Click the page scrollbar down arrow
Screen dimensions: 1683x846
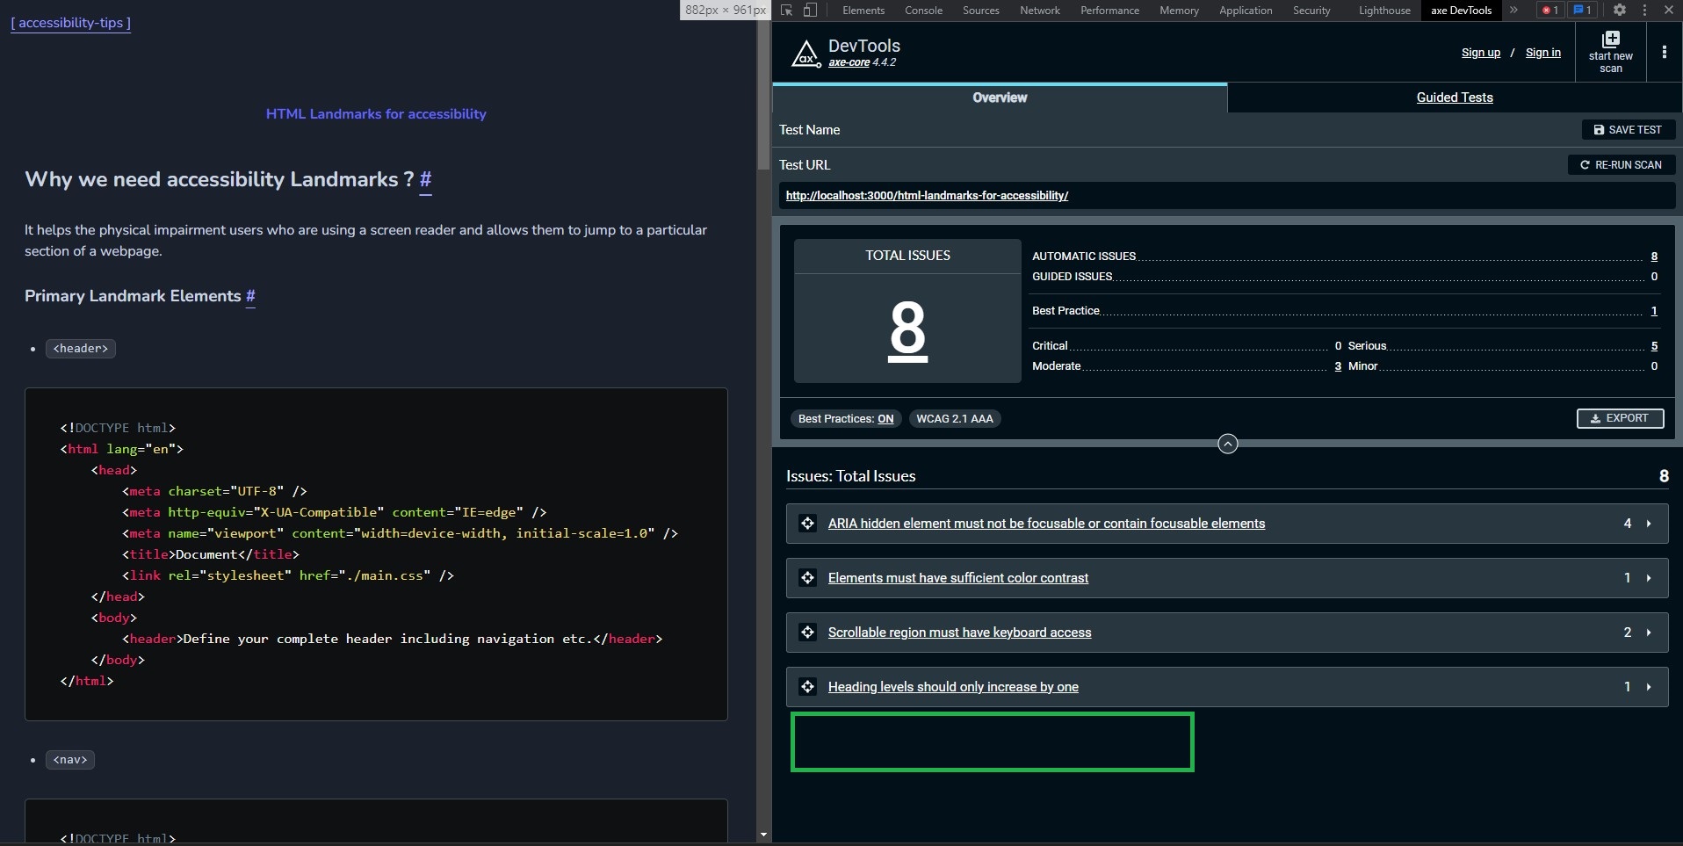pos(763,835)
